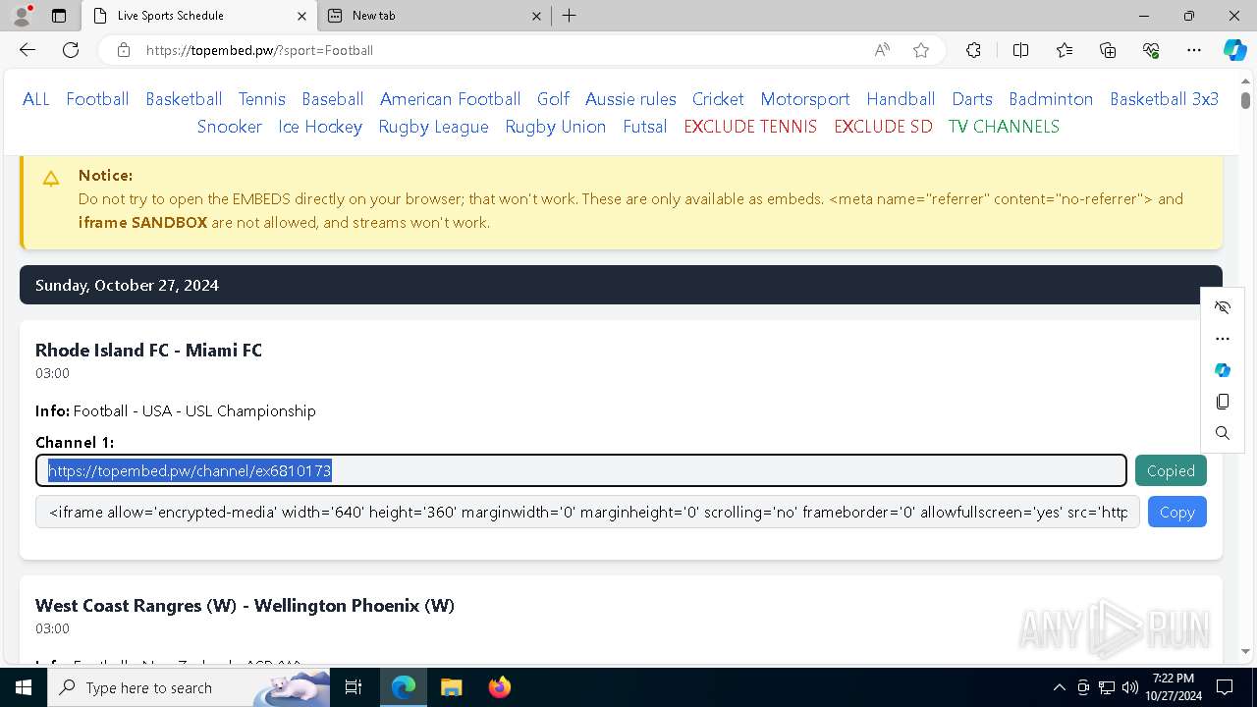1257x707 pixels.
Task: Switch to the New tab tab
Action: pyautogui.click(x=435, y=16)
